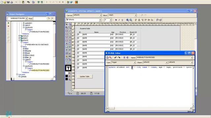This screenshot has width=211, height=118.
Task: Select the Magnify tool in layout palette
Action: pyautogui.click(x=67, y=28)
